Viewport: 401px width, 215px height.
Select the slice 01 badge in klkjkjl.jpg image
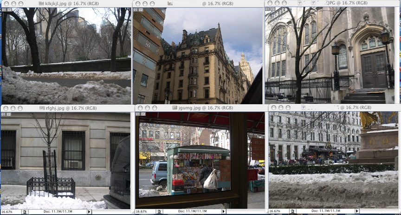(x=4, y=10)
